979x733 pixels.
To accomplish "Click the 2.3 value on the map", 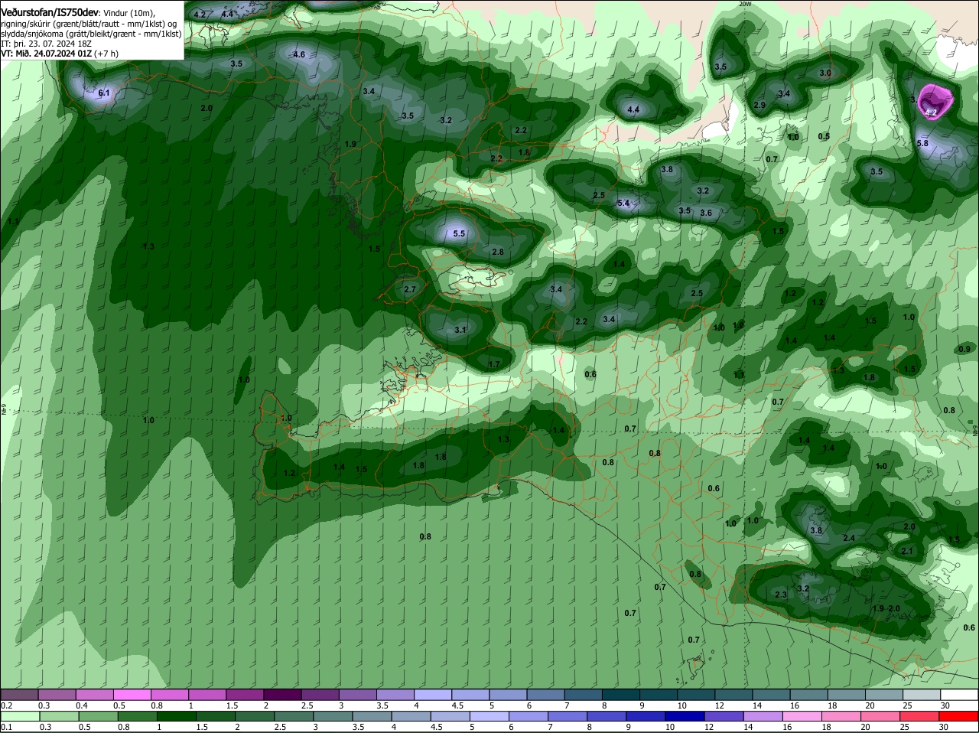I will [x=781, y=595].
